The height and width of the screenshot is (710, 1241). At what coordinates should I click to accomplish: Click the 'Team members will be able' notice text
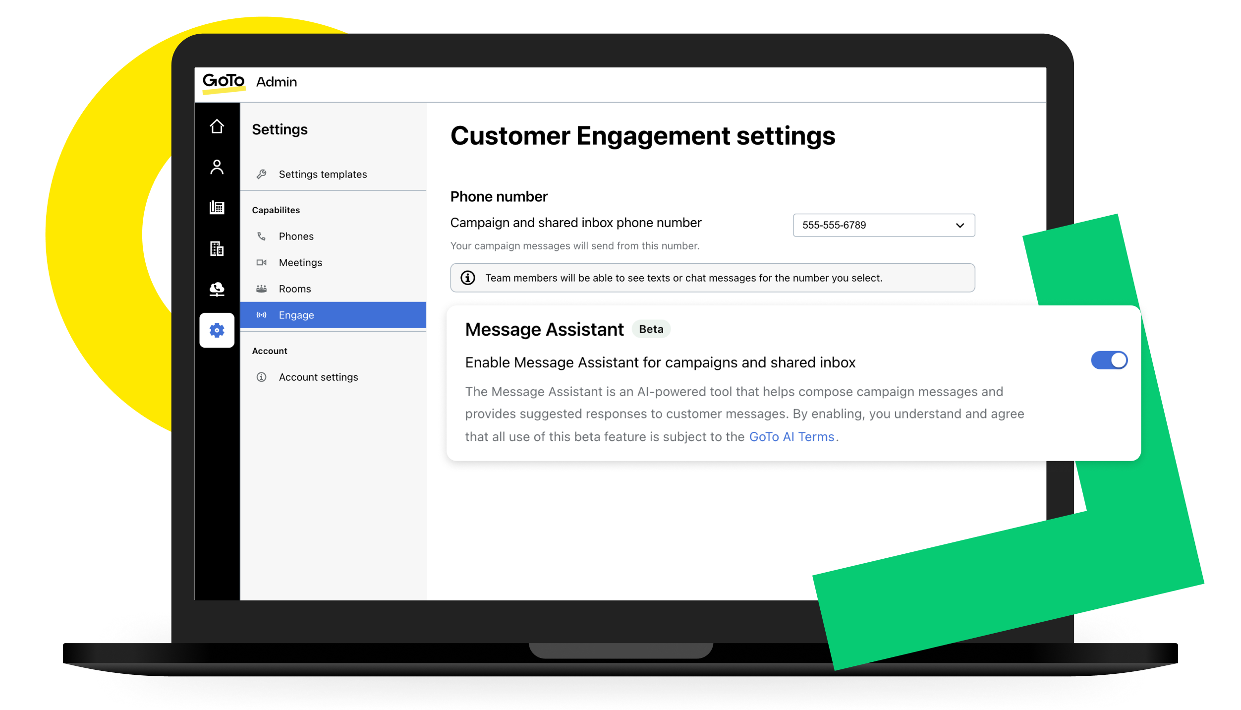pyautogui.click(x=683, y=278)
